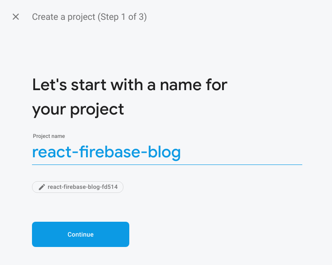This screenshot has height=265, width=332.
Task: Click the "Let's start with a name" heading
Action: pyautogui.click(x=130, y=85)
